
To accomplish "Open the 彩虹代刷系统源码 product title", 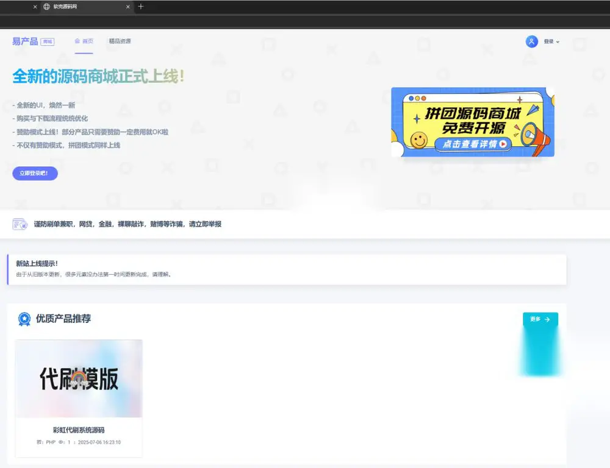I will click(79, 430).
